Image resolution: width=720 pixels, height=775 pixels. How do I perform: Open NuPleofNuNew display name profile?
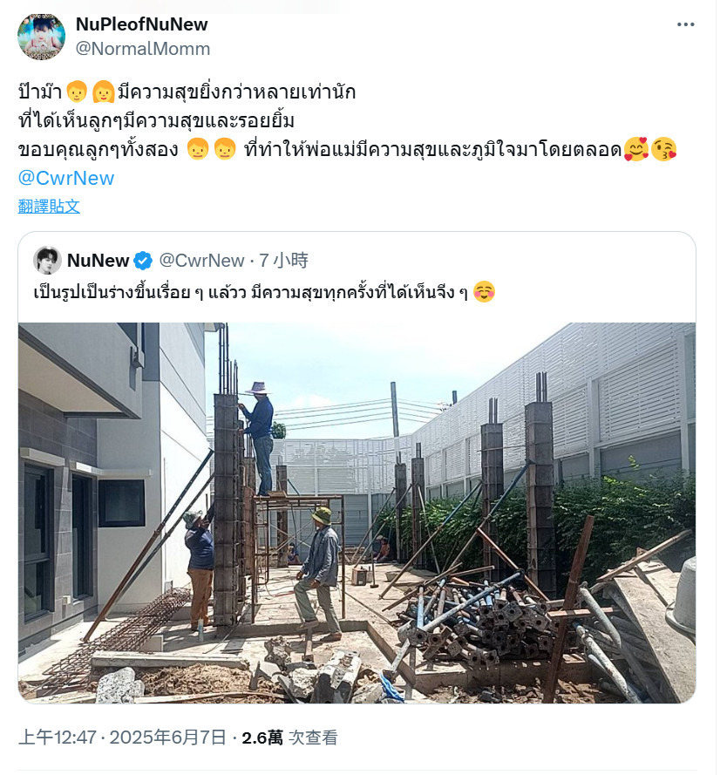click(141, 24)
